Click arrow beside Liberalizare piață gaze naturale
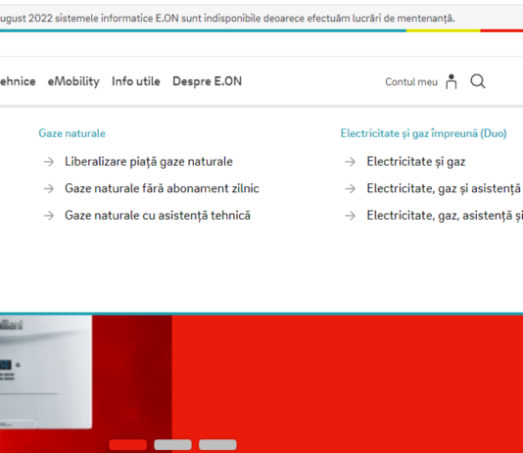523x453 pixels. 49,162
